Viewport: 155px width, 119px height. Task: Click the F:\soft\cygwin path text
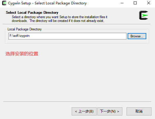[20, 36]
